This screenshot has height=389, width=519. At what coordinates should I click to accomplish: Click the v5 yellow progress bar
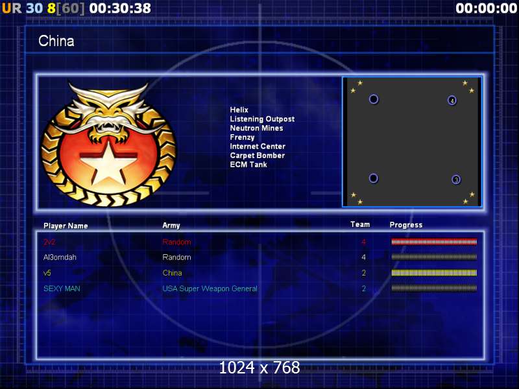tap(434, 273)
